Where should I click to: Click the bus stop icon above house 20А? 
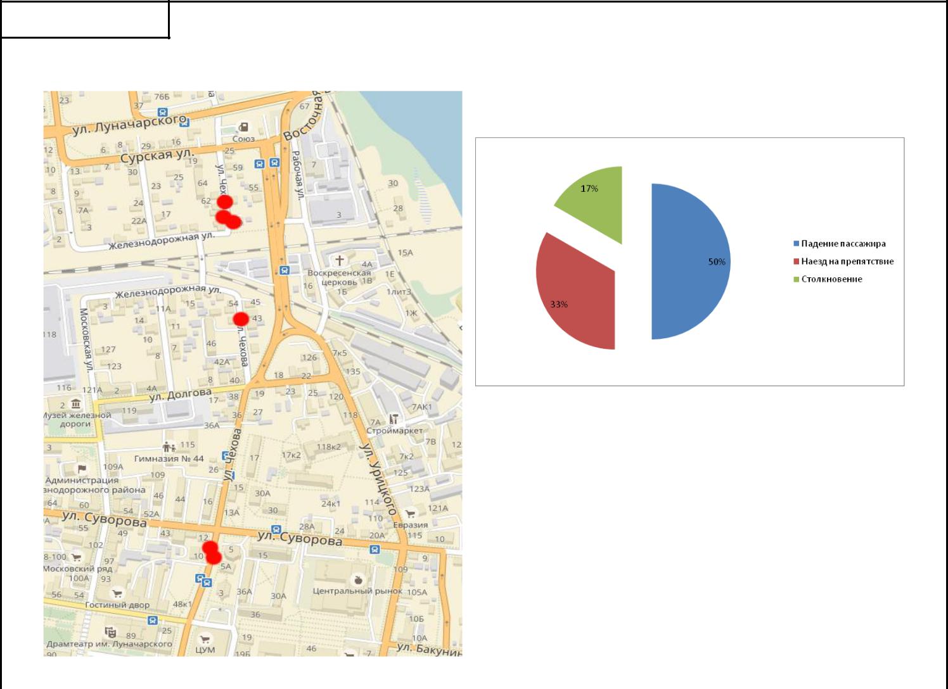tap(375, 550)
